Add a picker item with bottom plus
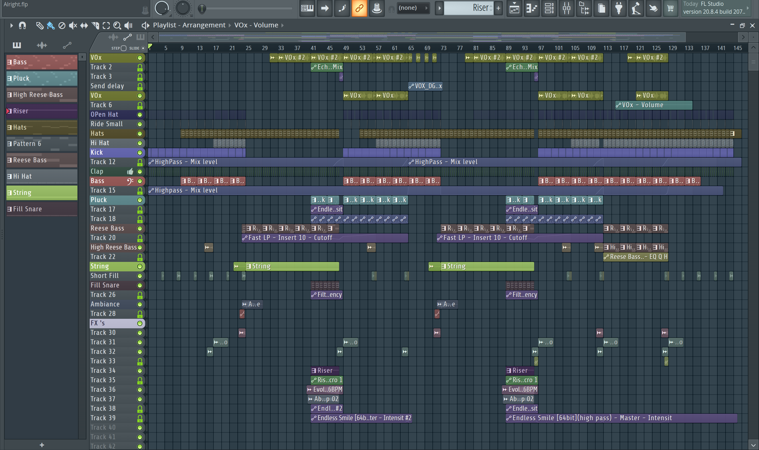759x450 pixels. 42,445
